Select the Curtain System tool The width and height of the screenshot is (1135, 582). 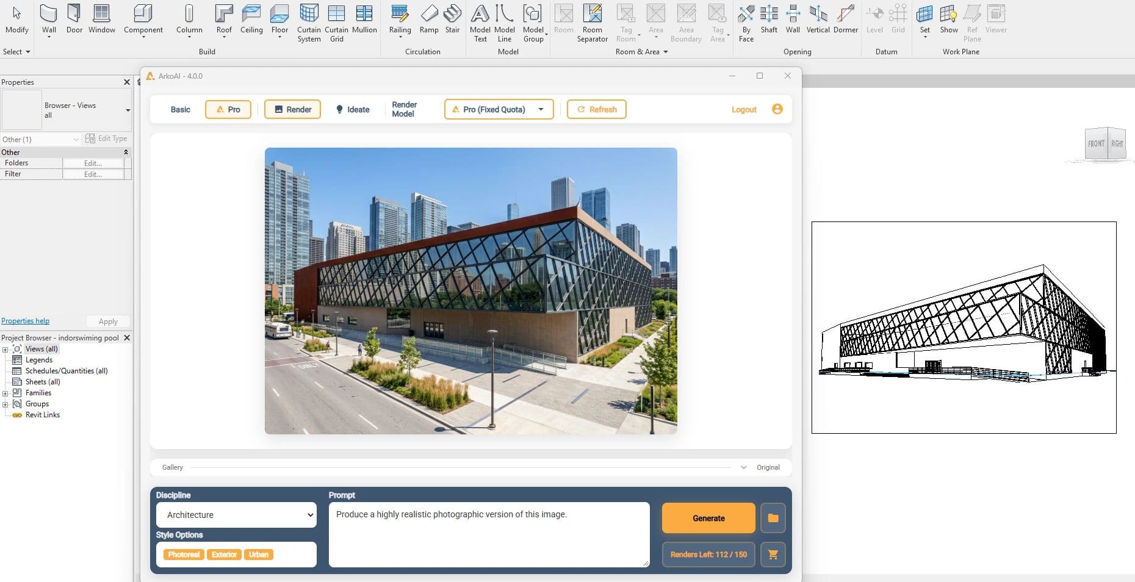pos(309,23)
